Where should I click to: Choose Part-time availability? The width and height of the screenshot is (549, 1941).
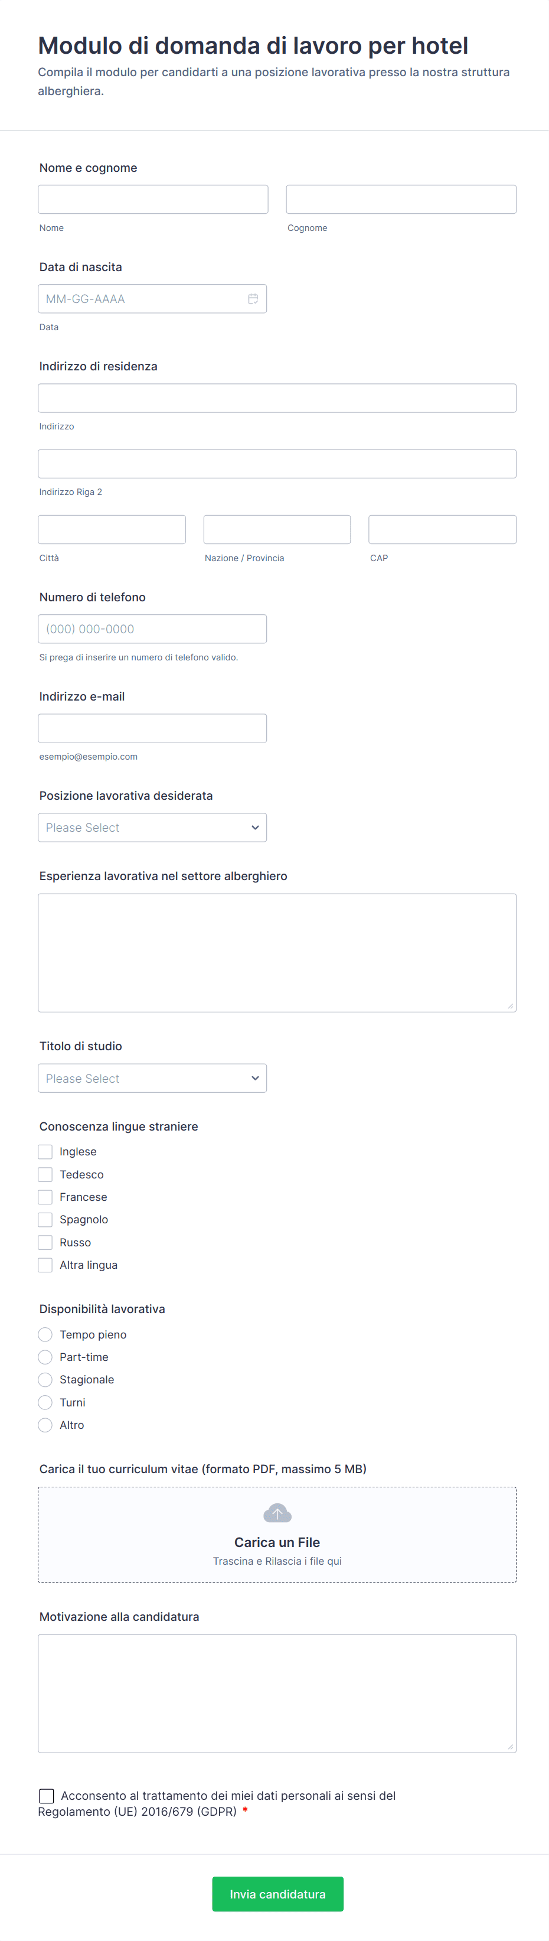(x=45, y=1357)
